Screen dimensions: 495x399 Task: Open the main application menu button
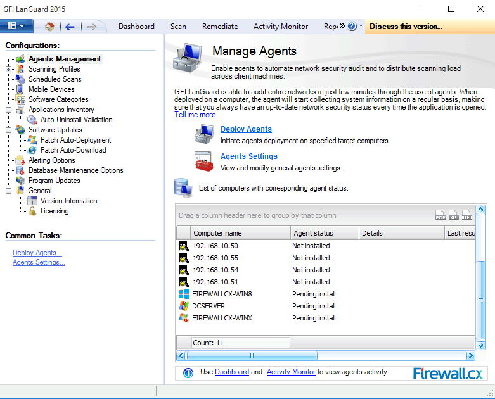(x=16, y=26)
